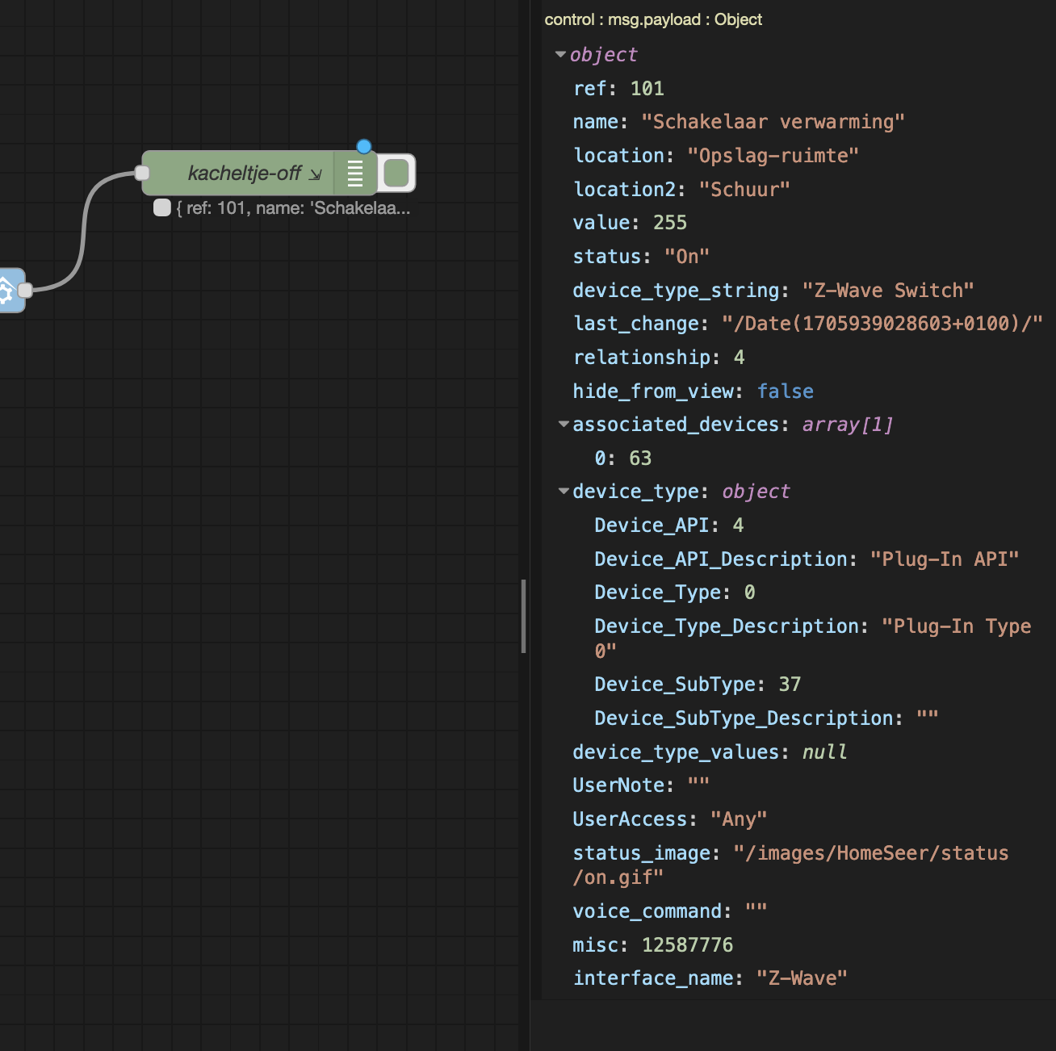The width and height of the screenshot is (1056, 1051).
Task: Click the status_image path value
Action: point(790,865)
